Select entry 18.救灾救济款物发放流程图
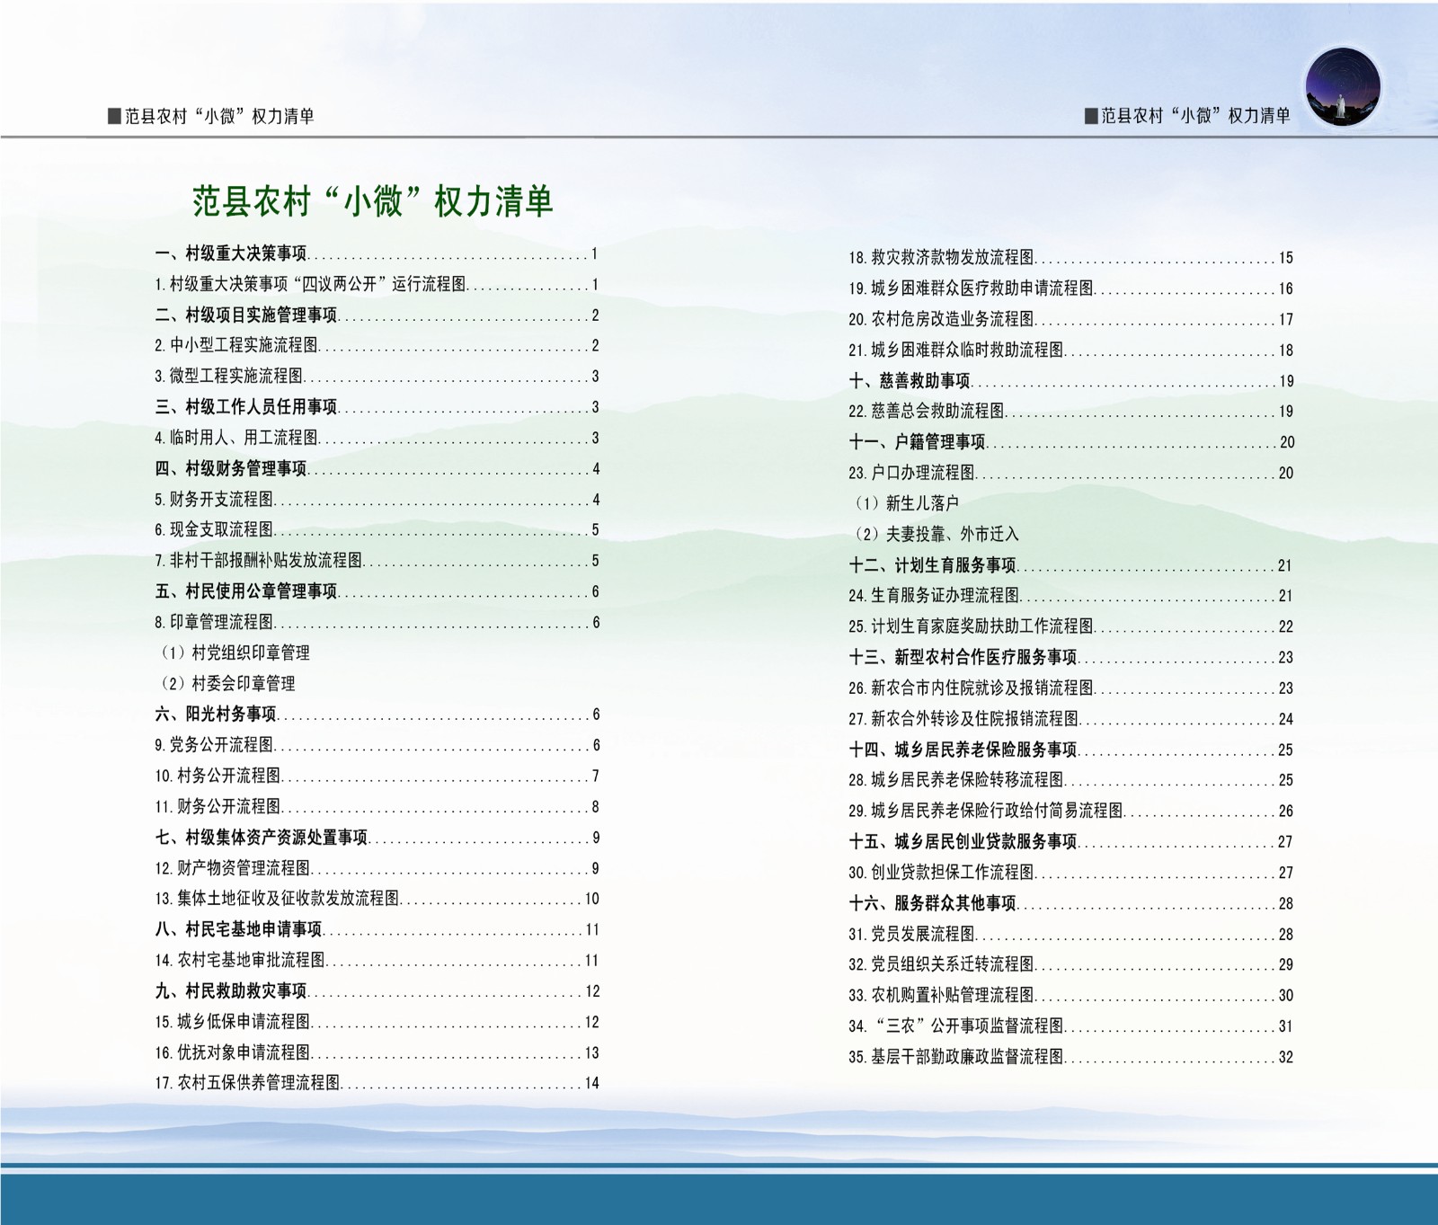Image resolution: width=1438 pixels, height=1225 pixels. [x=1071, y=258]
